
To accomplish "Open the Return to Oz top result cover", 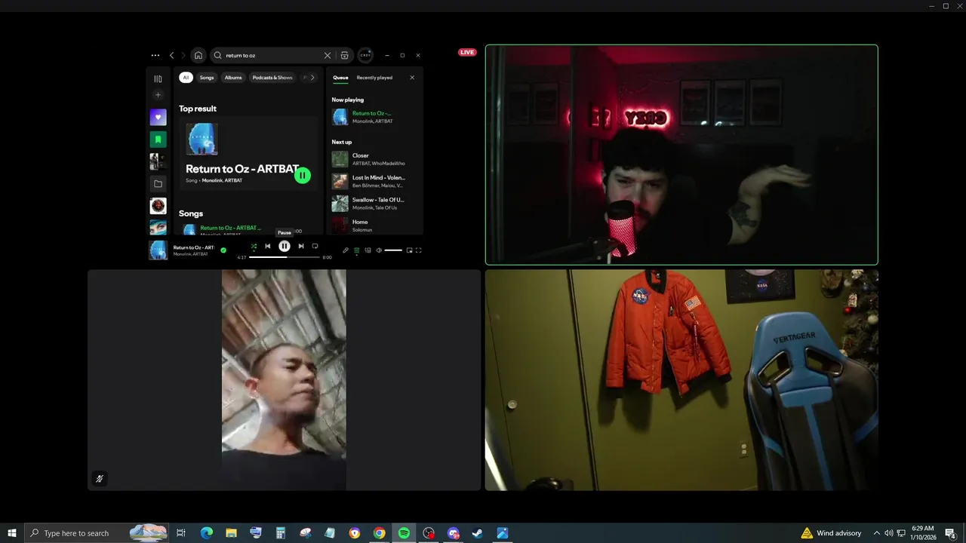I will 202,140.
